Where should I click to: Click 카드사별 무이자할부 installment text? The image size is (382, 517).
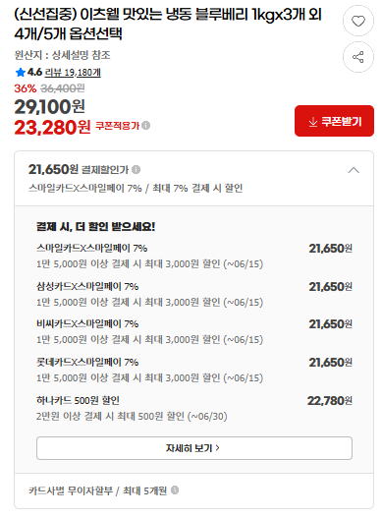[x=97, y=490]
